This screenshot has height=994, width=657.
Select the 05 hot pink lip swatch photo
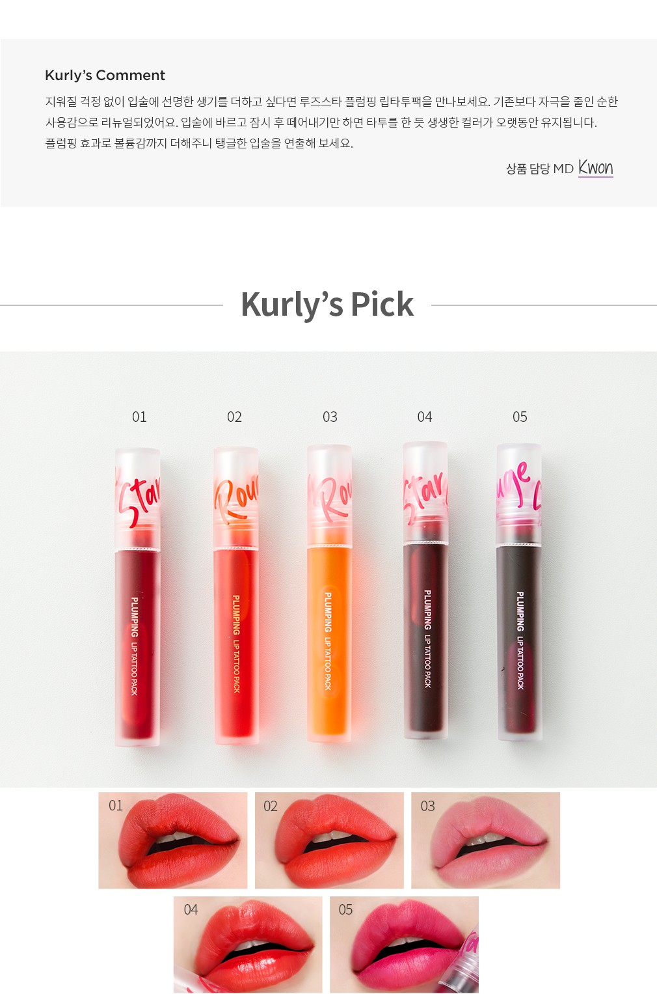click(x=404, y=945)
